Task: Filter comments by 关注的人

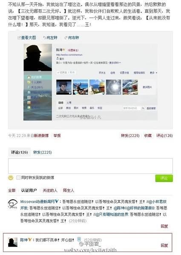Action: [x=50, y=190]
